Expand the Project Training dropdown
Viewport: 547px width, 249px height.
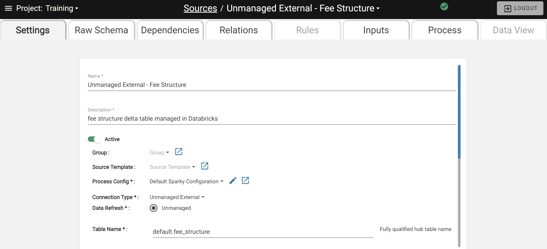point(47,8)
